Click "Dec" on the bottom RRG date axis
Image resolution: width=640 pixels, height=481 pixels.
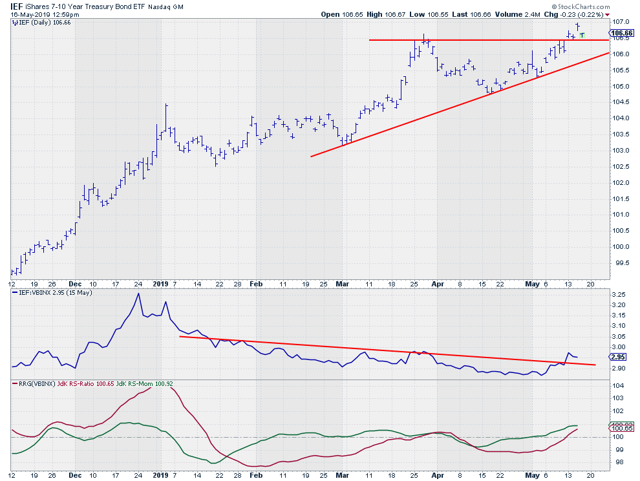75,476
